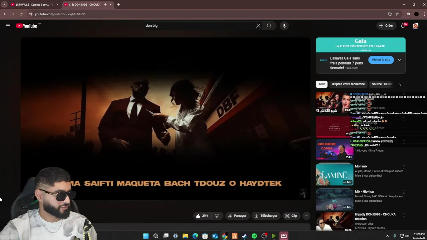Select "D'après votre recherche" chip
The height and width of the screenshot is (240, 427).
tap(348, 84)
